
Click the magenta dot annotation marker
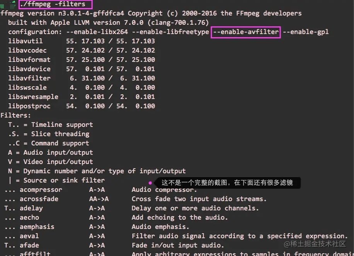pos(150,182)
